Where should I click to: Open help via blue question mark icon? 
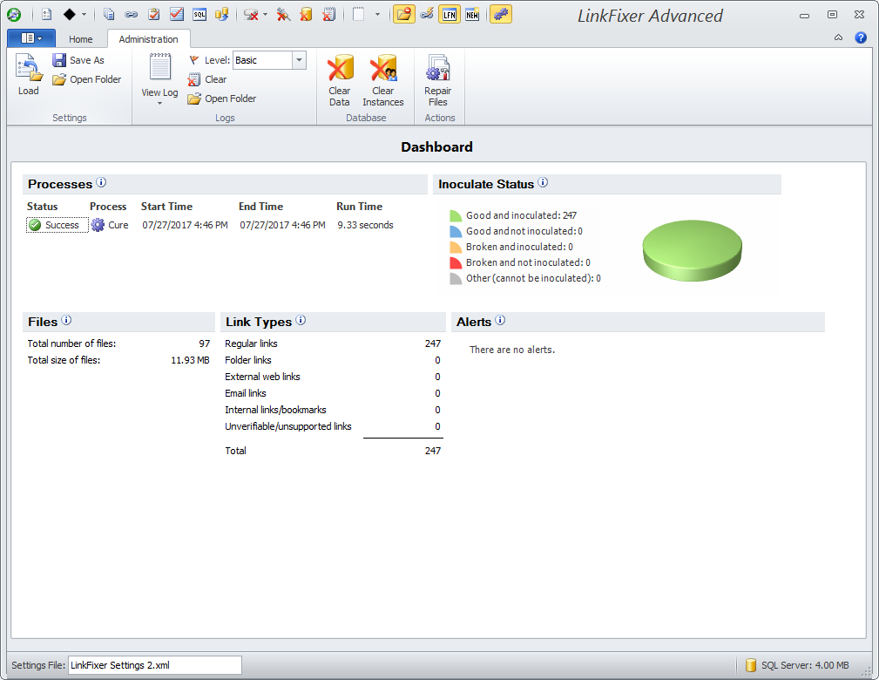click(861, 37)
